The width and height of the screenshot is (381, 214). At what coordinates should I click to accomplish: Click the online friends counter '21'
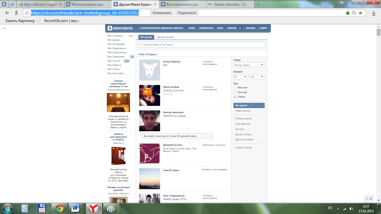pos(369,199)
